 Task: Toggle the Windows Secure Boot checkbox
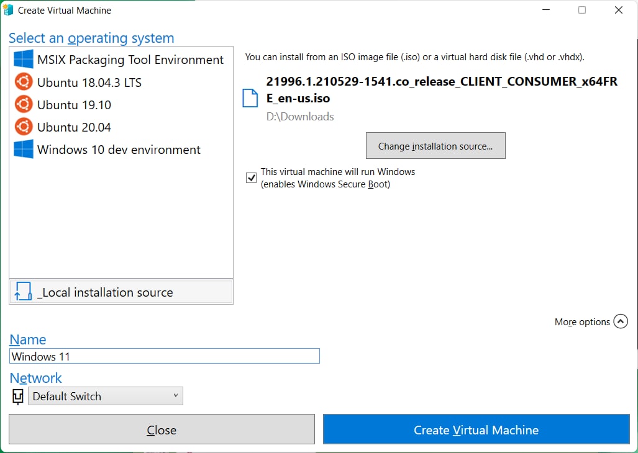(x=251, y=177)
